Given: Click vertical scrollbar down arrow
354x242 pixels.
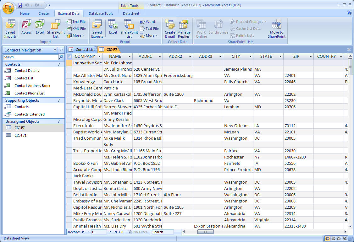Looking at the screenshot, I should click(350, 226).
